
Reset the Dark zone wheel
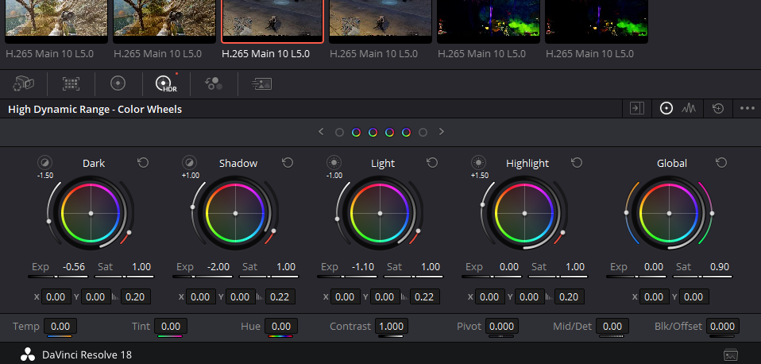tap(143, 162)
